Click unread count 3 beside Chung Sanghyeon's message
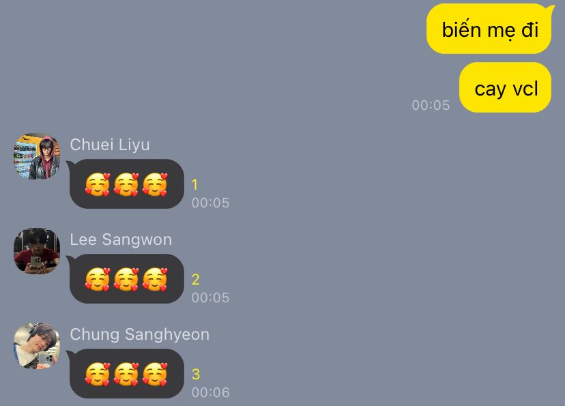565x406 pixels. 196,375
